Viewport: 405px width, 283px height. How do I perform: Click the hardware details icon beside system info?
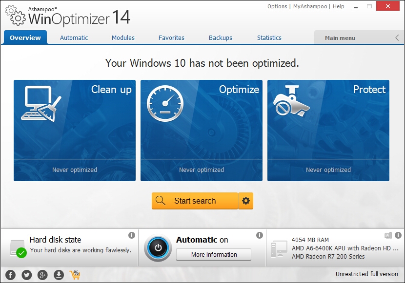click(x=388, y=235)
